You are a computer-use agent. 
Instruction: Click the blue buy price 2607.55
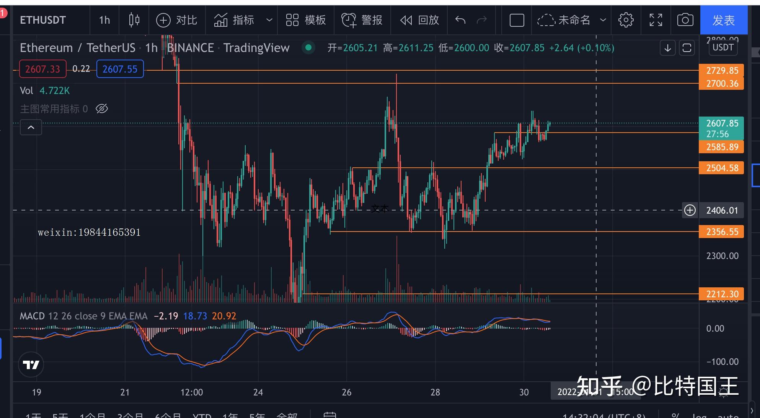point(120,69)
